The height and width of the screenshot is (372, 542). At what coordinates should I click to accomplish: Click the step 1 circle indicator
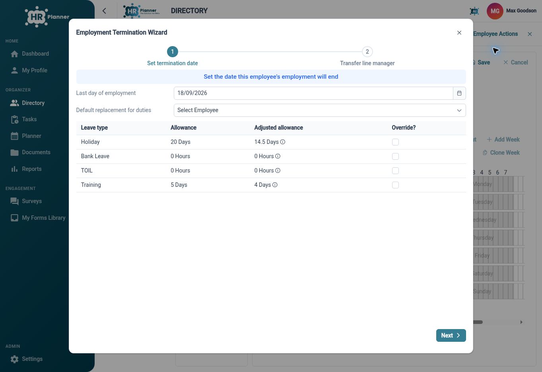click(x=172, y=52)
